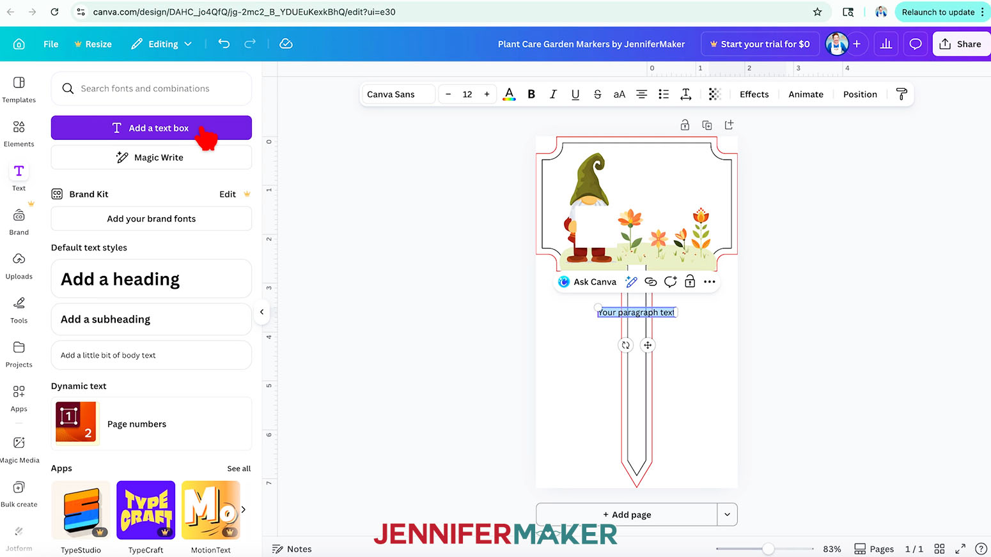This screenshot has width=991, height=557.
Task: Undo the last action
Action: coord(224,43)
